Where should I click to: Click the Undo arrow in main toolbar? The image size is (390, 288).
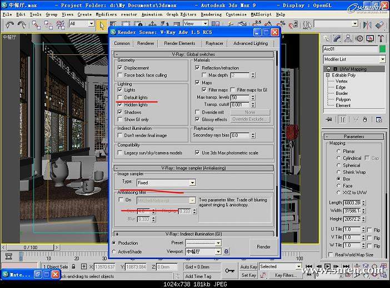coord(10,24)
